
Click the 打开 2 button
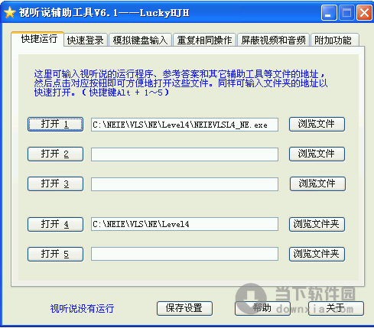tap(55, 154)
